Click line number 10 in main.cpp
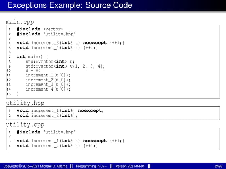This screenshot has width=226, height=169. (x=9, y=71)
